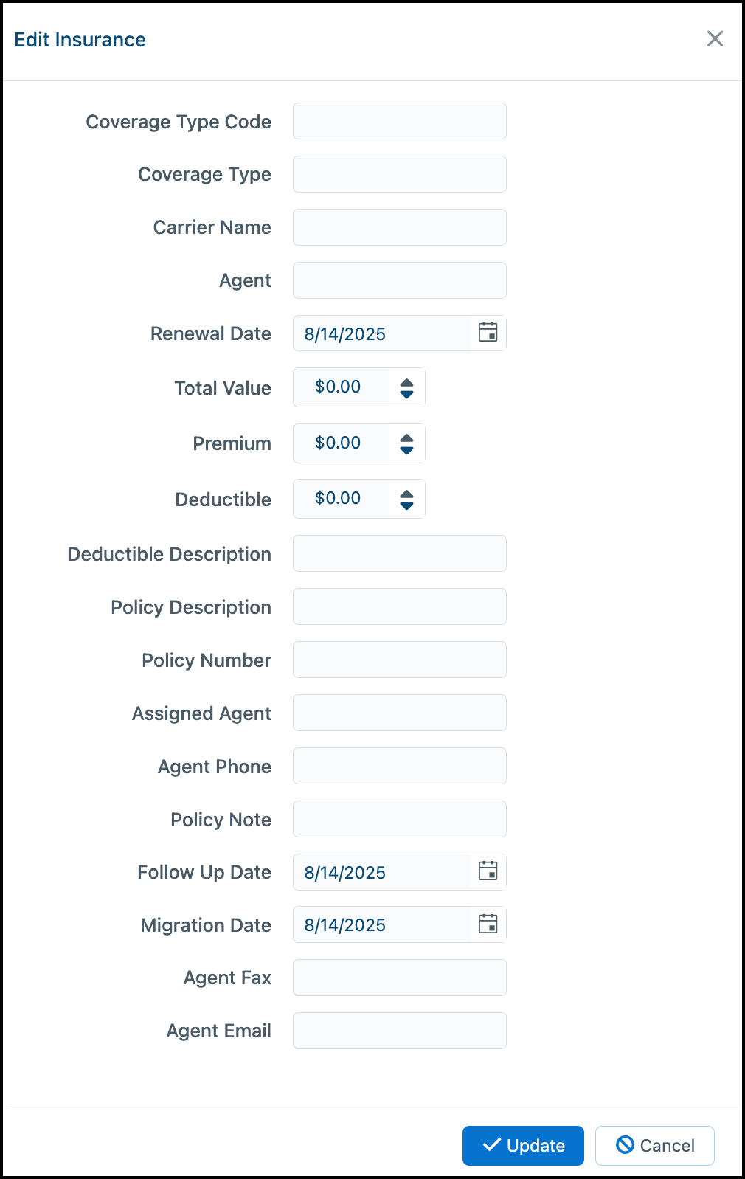Click the Update button
Viewport: 745px width, 1179px height.
(x=523, y=1145)
